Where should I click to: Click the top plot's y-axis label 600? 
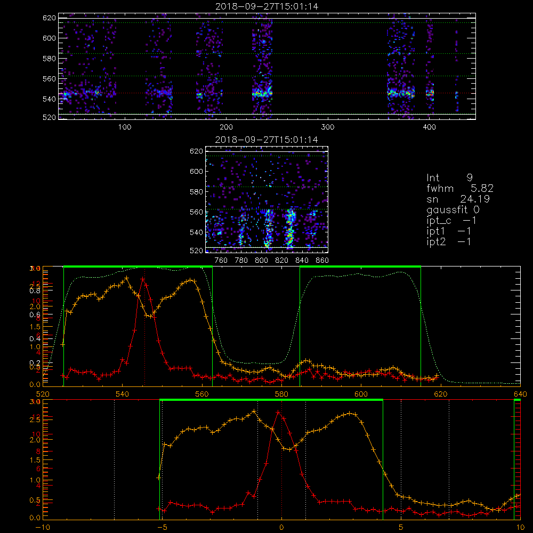(x=49, y=38)
